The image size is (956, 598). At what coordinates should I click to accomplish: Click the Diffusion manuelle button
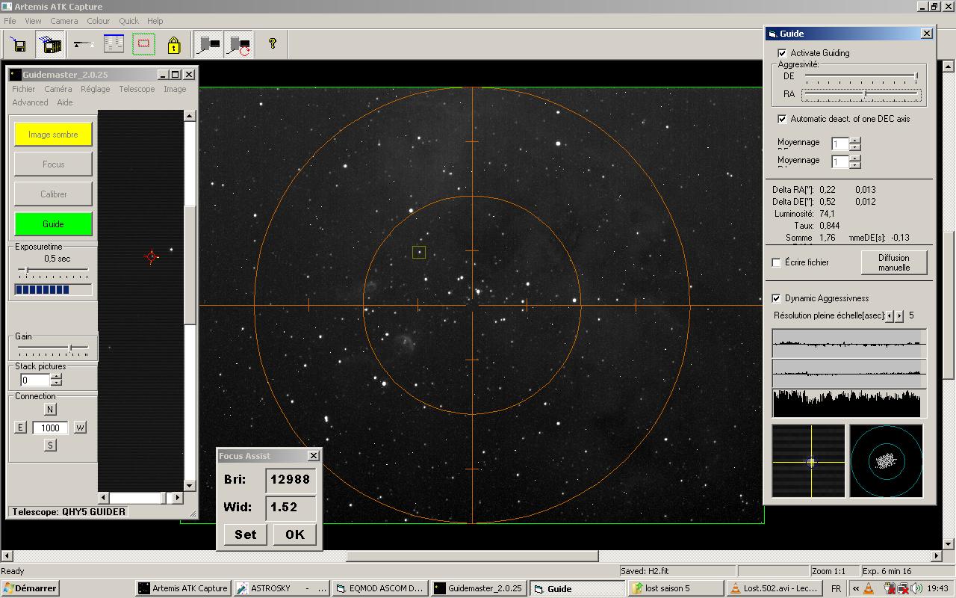coord(893,262)
